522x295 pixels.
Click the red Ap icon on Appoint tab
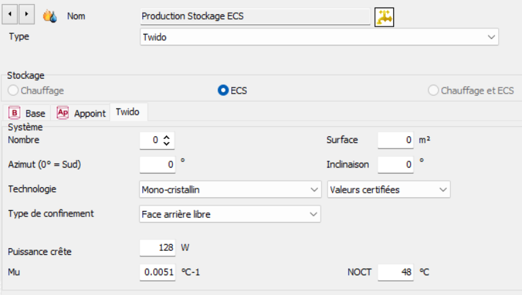(x=63, y=113)
